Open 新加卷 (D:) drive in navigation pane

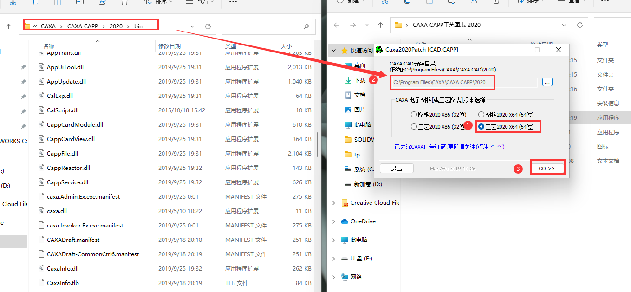(x=368, y=184)
